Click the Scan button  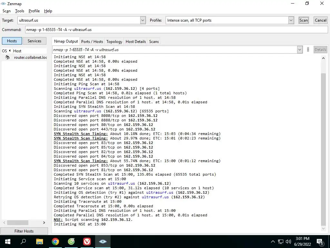tap(304, 20)
